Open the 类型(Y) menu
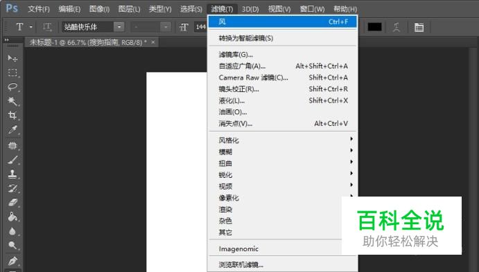Screen dimensions: 479x272 [160, 9]
